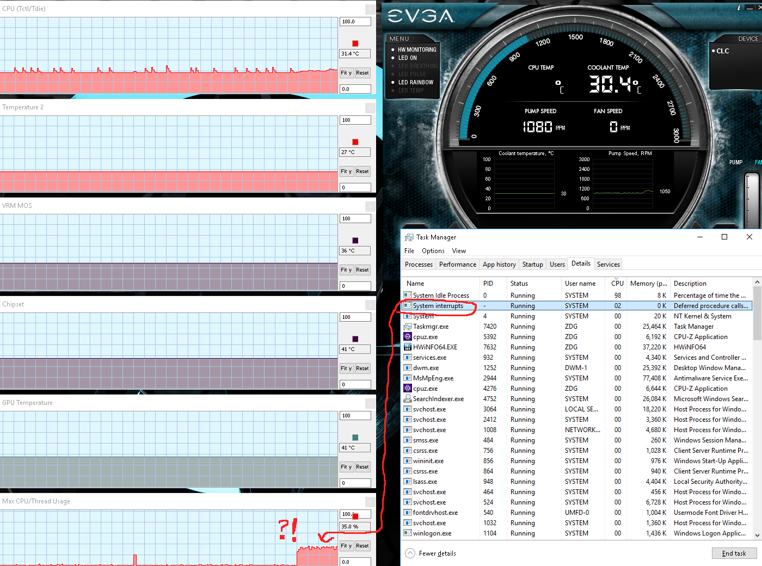Sort processes by the Memory column
762x566 pixels.
coord(648,284)
